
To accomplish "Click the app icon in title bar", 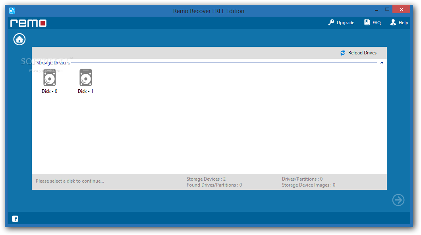I will pos(12,11).
